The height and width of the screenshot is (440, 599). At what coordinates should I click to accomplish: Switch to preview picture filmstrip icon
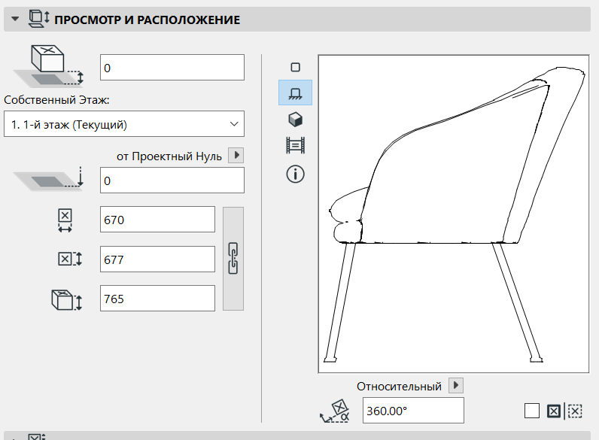tap(295, 146)
